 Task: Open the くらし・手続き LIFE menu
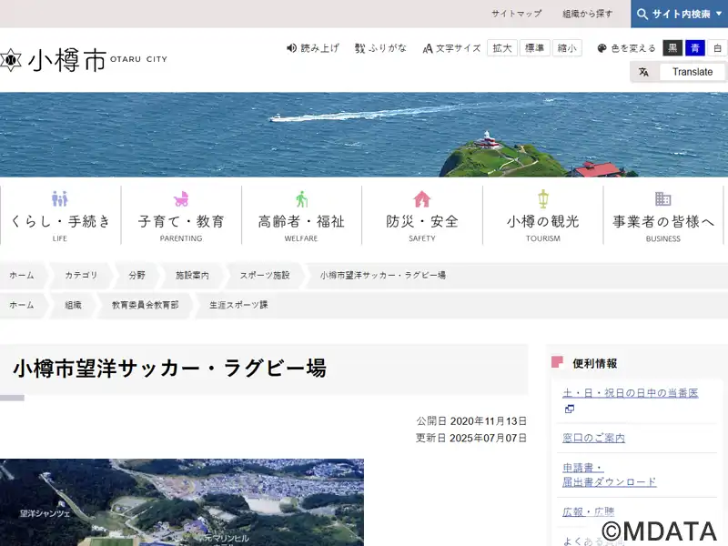coord(60,215)
